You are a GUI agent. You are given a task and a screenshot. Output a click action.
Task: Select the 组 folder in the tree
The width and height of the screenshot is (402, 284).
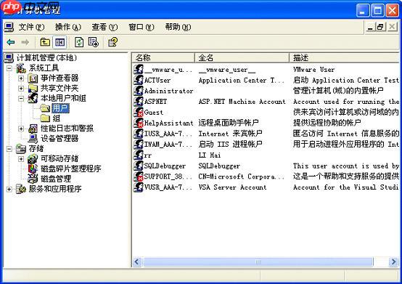(56, 118)
